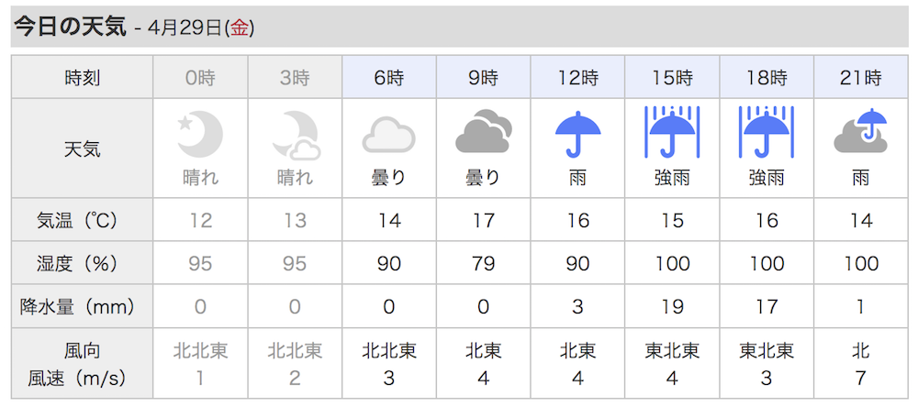Click the 15時 precipitation value 19
The height and width of the screenshot is (407, 918).
pos(672,306)
